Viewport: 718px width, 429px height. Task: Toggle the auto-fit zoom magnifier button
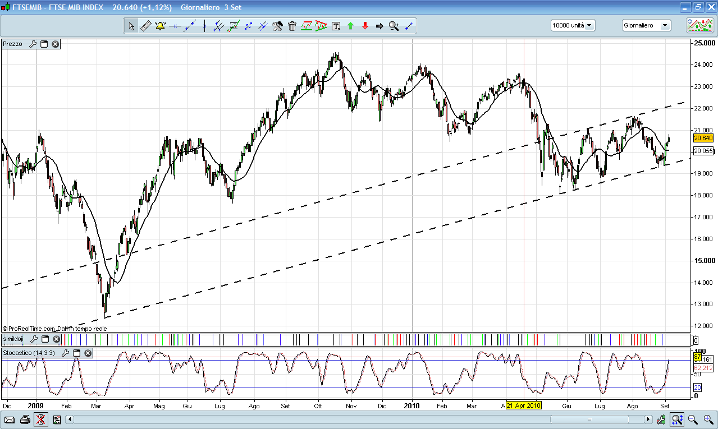(x=678, y=419)
